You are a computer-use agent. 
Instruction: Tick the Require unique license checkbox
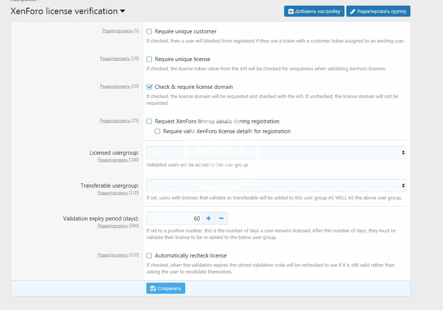pos(149,59)
